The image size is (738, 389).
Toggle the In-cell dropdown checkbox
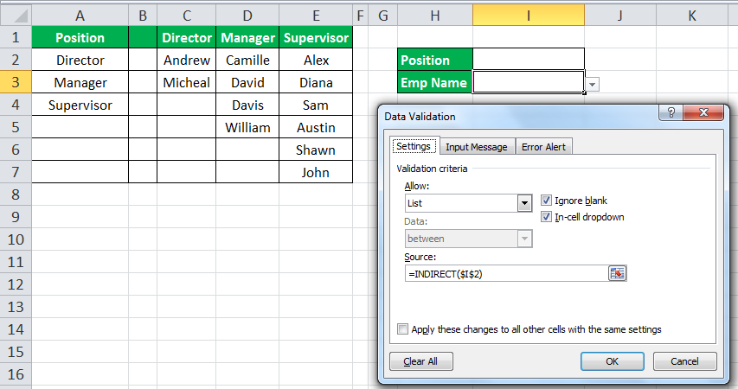tap(546, 217)
